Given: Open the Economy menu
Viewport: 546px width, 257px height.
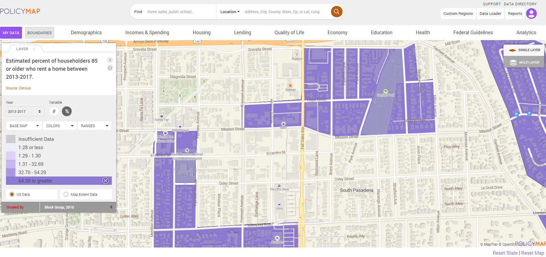Looking at the screenshot, I should point(338,33).
